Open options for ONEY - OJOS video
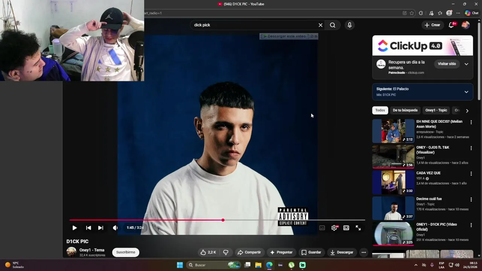Image resolution: width=482 pixels, height=271 pixels. tap(471, 148)
